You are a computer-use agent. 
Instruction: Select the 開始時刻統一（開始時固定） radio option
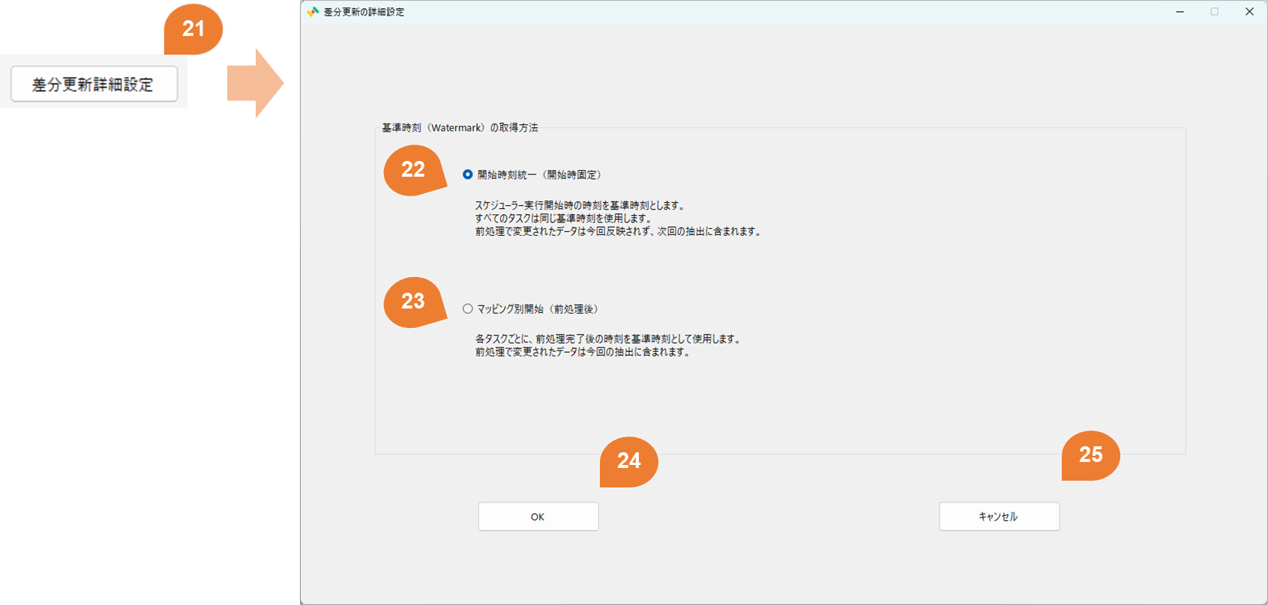click(468, 174)
